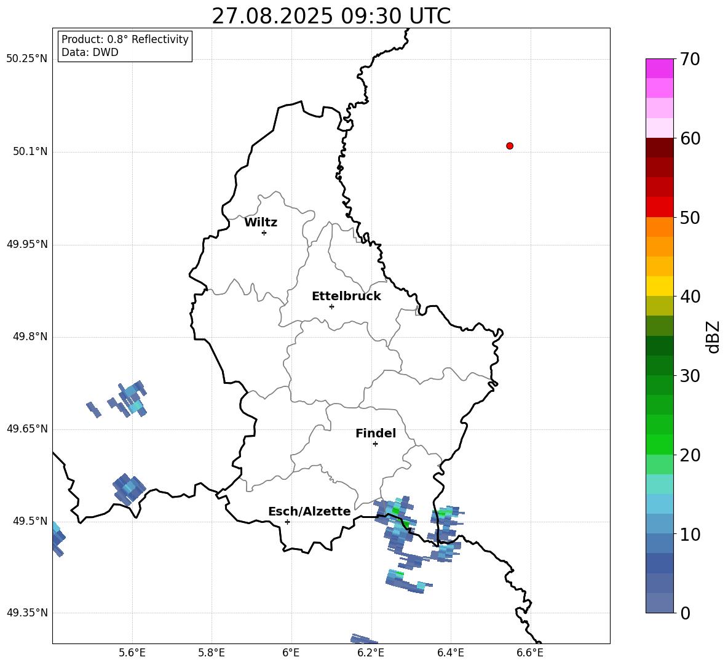
Task: Click the radar echo cluster near 5.6°E, 49.7°N
Action: click(128, 399)
